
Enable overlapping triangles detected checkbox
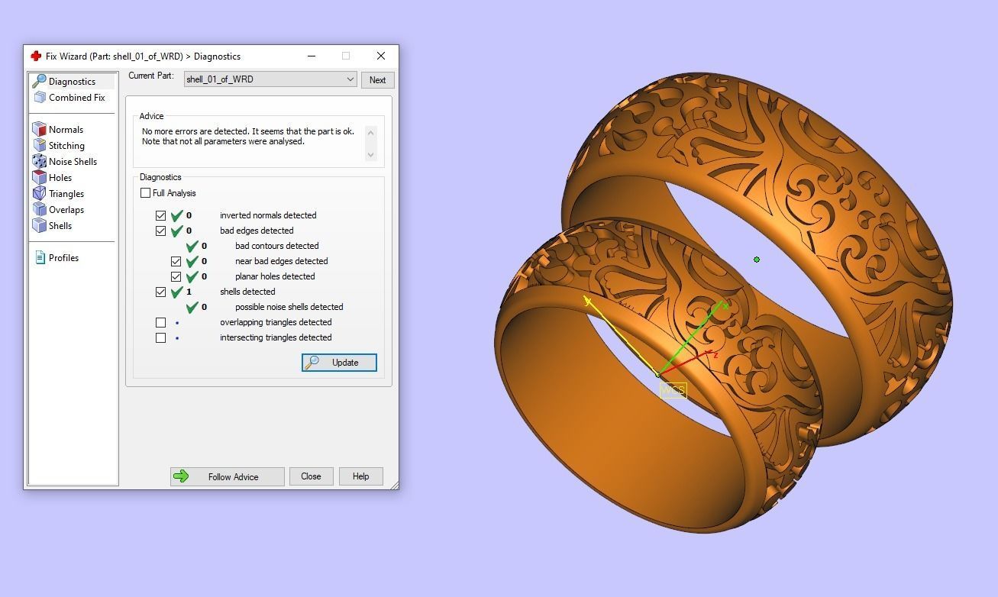tap(160, 322)
